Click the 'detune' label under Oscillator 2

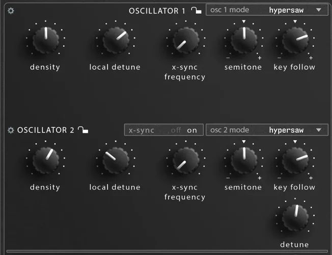[294, 245]
